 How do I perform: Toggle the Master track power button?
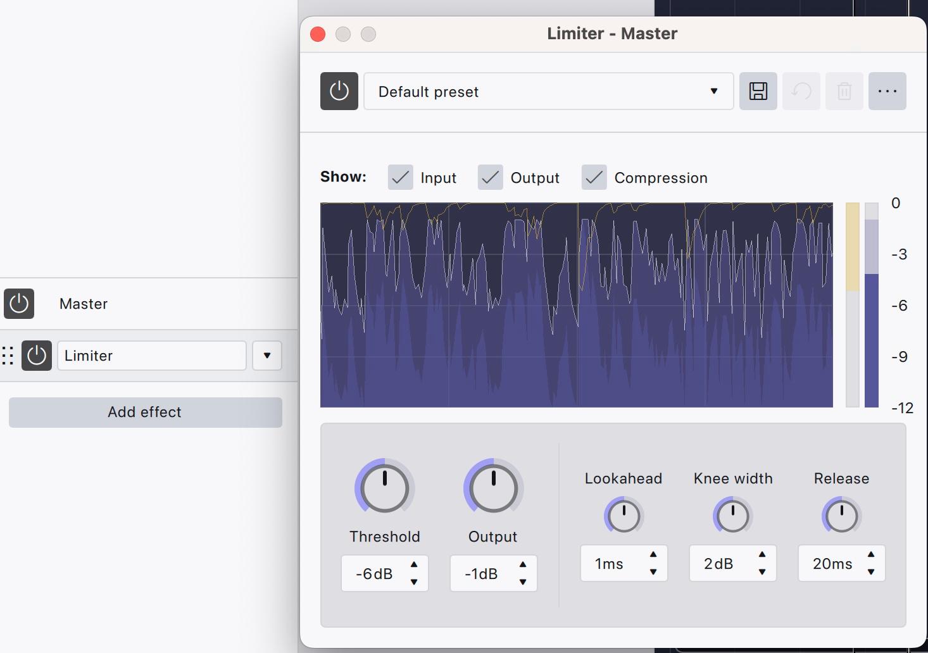[x=19, y=304]
